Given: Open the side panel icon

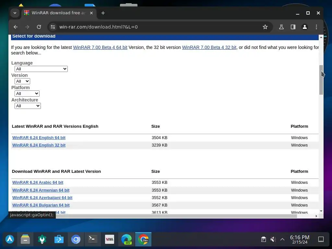Looking at the screenshot, I should (293, 27).
